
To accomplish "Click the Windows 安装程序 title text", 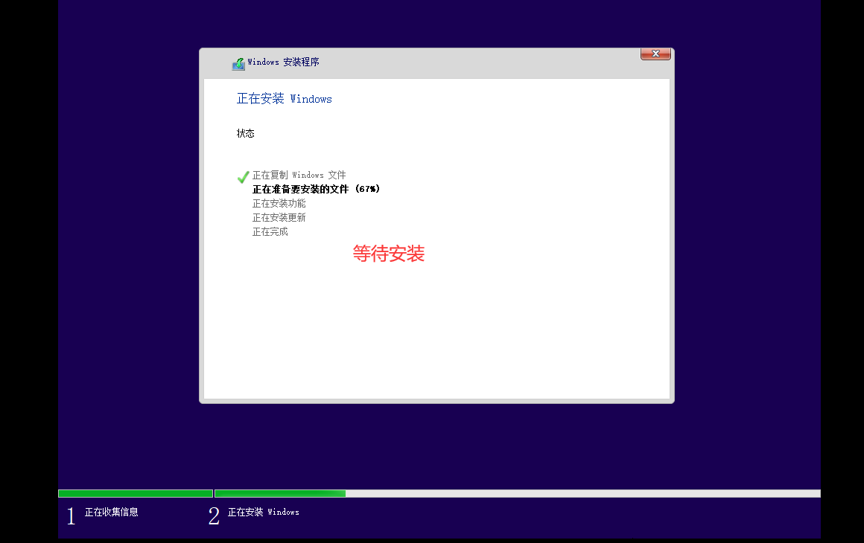I will 283,62.
